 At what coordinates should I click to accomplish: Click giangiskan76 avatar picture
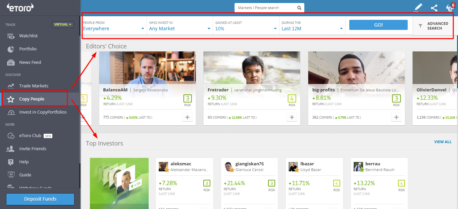click(228, 167)
